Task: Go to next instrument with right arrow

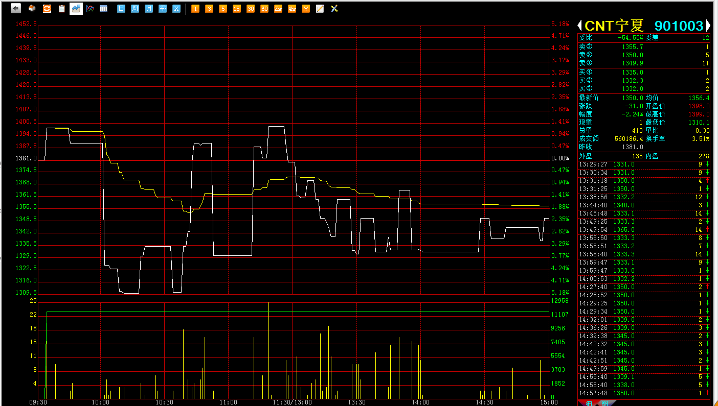Action: click(x=708, y=25)
